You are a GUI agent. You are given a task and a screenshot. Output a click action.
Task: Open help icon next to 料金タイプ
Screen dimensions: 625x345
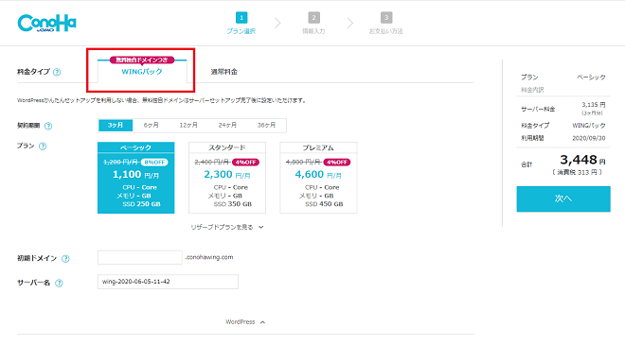tap(57, 72)
